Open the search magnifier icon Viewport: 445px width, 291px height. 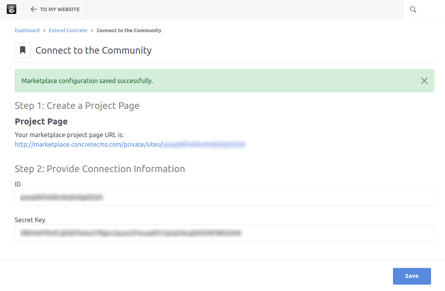(413, 10)
